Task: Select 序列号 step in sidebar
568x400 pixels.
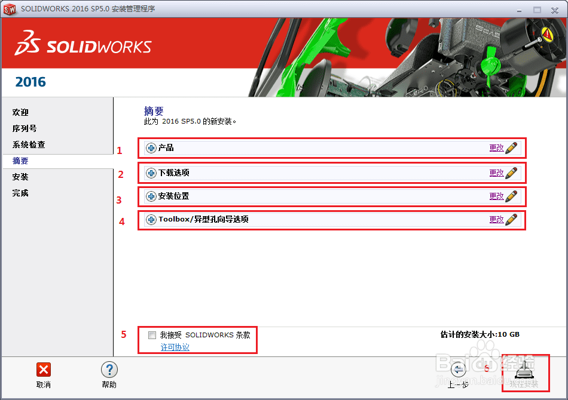Action: [x=25, y=128]
